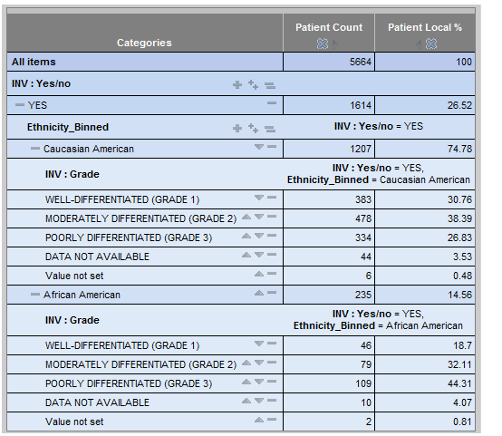
Task: Move Patient Count column right
Action: click(335, 44)
